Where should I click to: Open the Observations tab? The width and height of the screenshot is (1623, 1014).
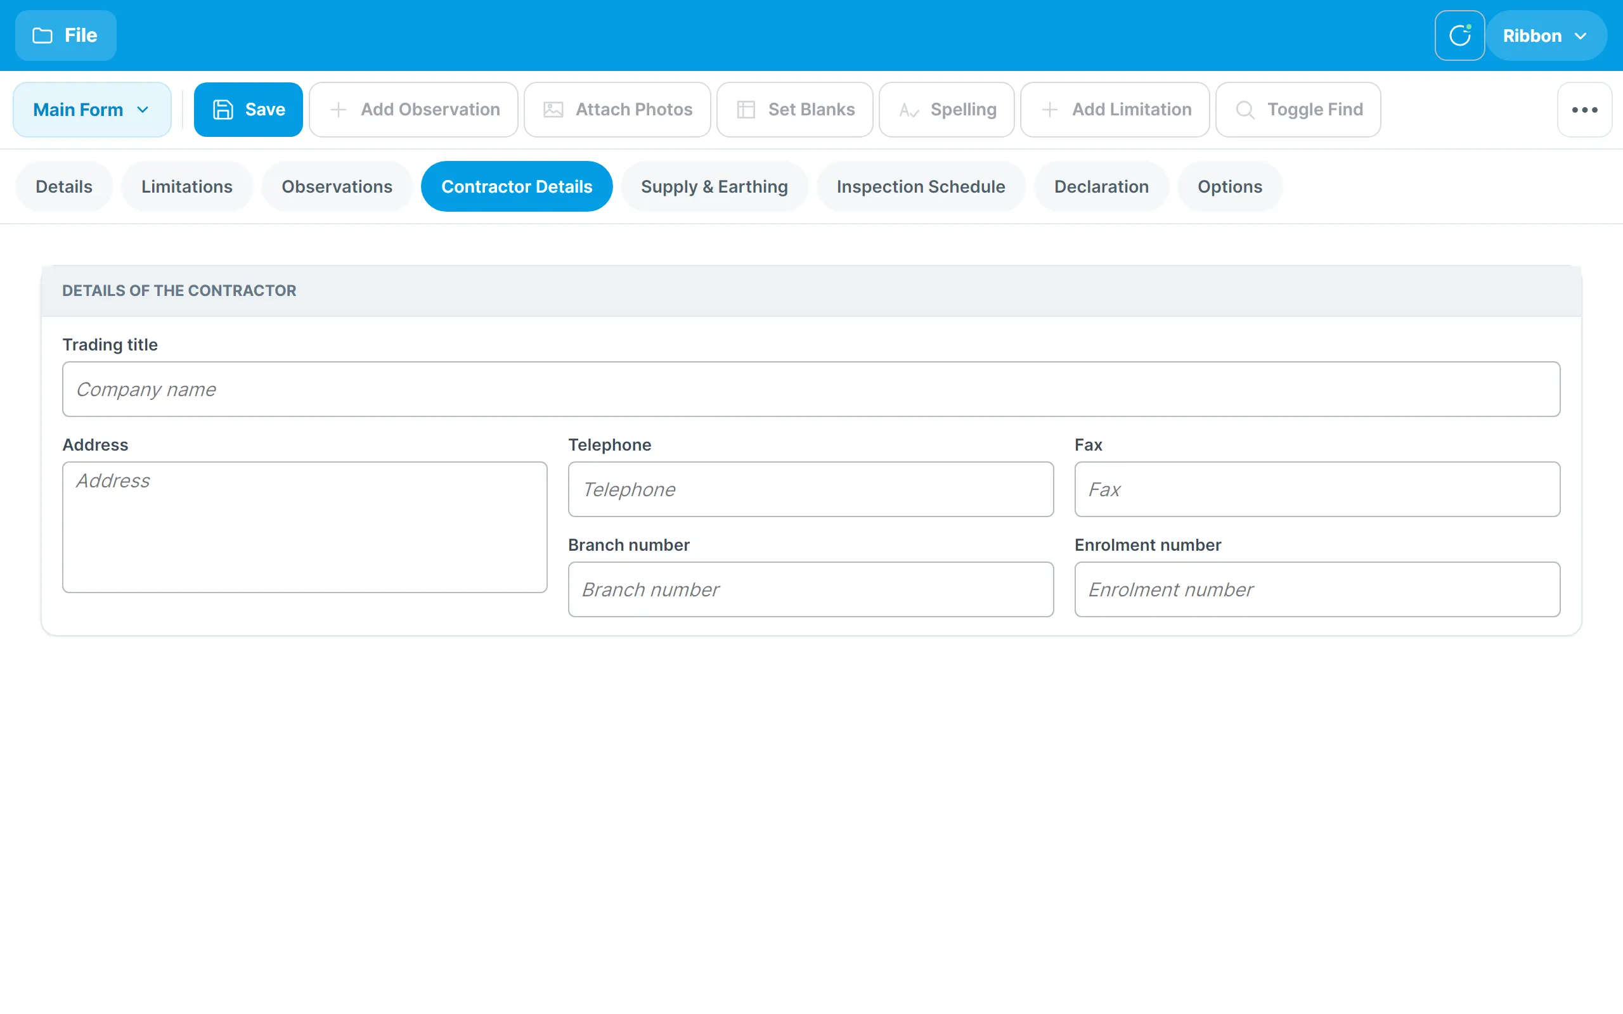coord(337,186)
